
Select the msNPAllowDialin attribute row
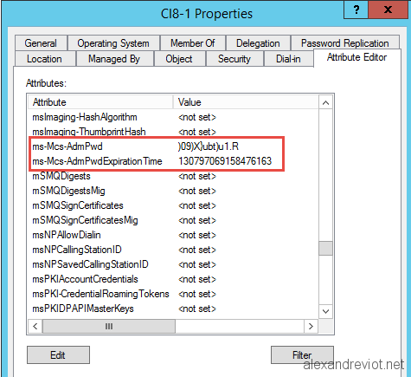[173, 235]
